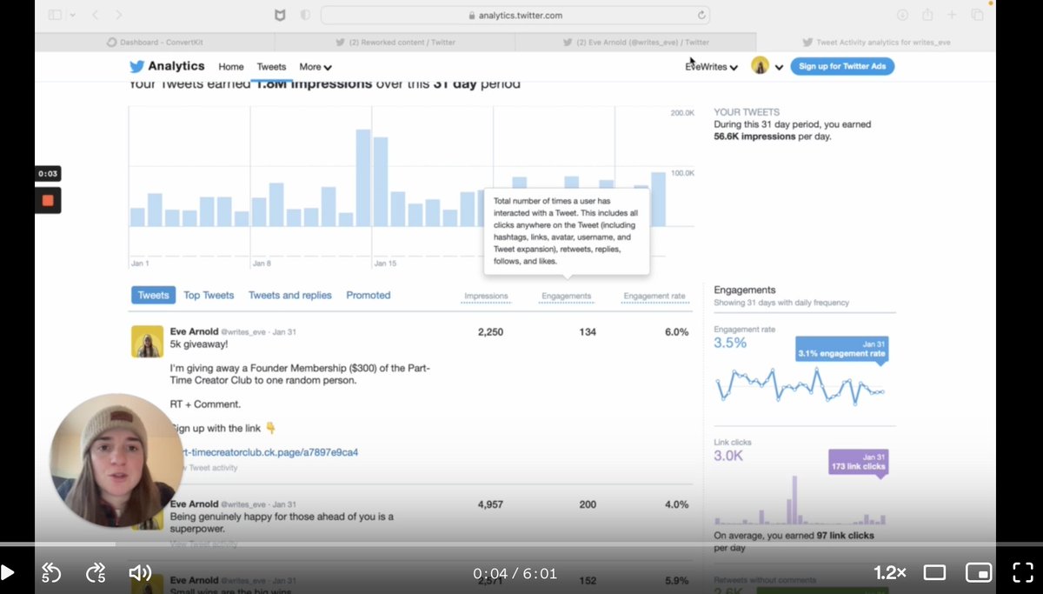Viewport: 1043px width, 594px height.
Task: Click Sign up for Twitter Ads button
Action: tap(842, 66)
